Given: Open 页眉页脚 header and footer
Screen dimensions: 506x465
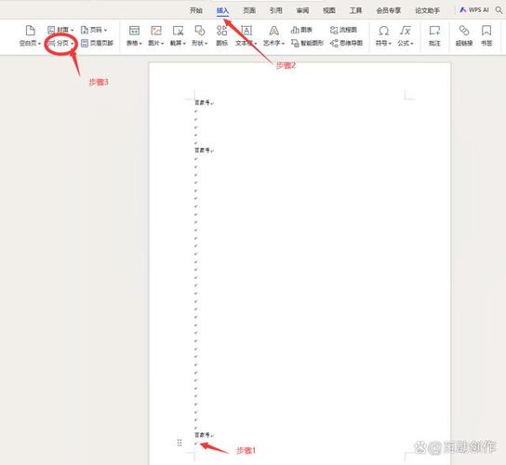Looking at the screenshot, I should [x=97, y=43].
